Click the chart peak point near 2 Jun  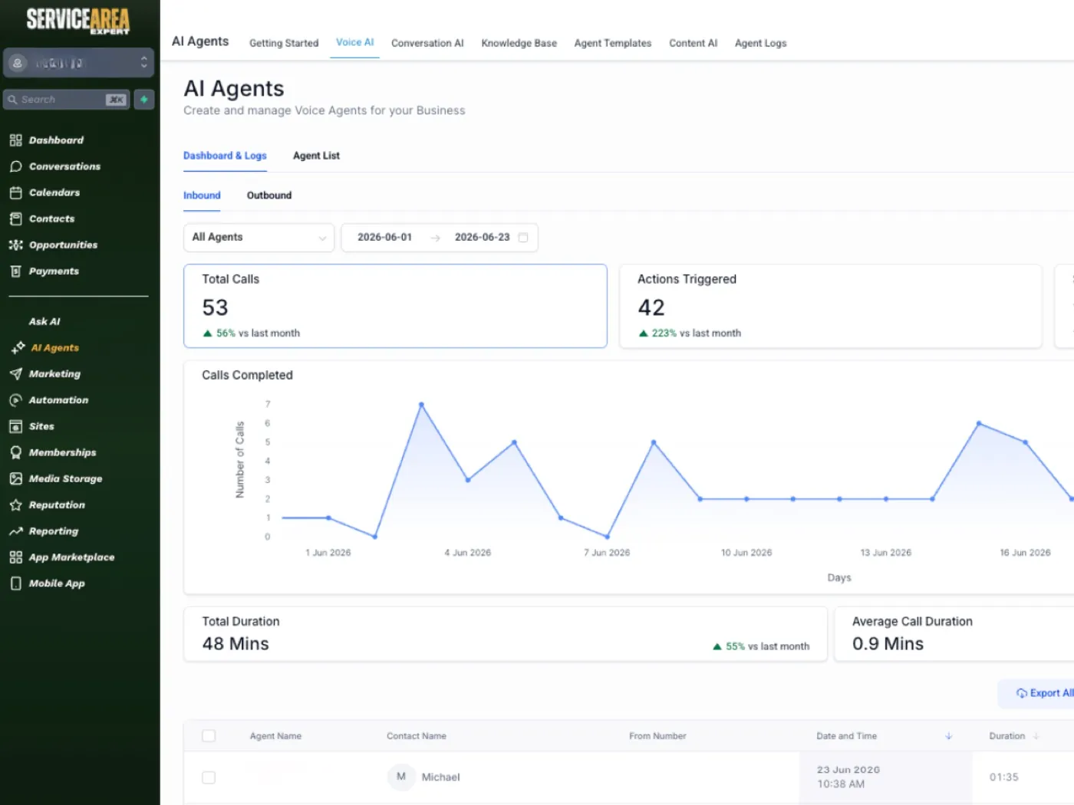click(x=421, y=404)
